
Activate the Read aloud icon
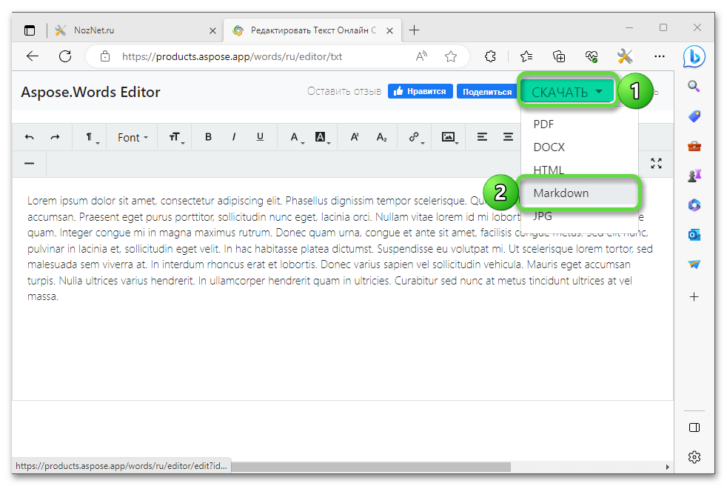(x=421, y=56)
